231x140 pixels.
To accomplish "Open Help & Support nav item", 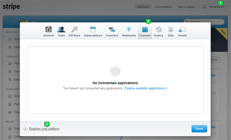I will pyautogui.click(x=186, y=7).
